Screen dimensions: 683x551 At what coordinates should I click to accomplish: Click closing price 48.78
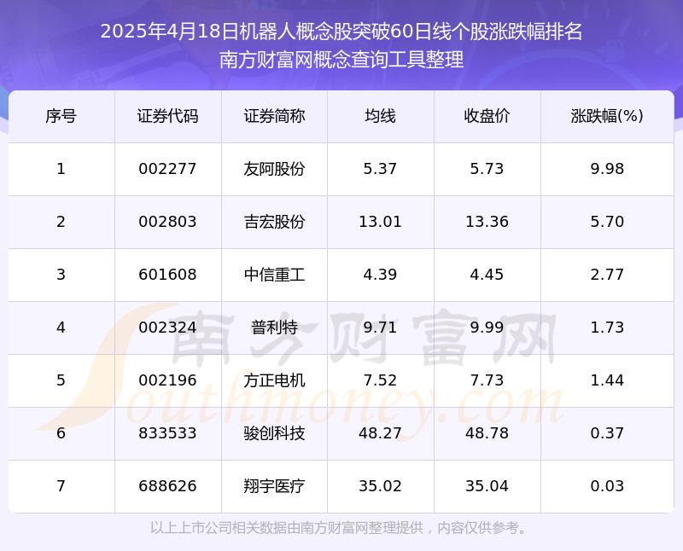pos(487,433)
